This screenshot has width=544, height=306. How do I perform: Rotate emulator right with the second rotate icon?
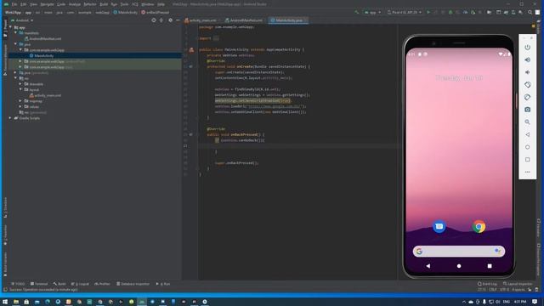(527, 97)
